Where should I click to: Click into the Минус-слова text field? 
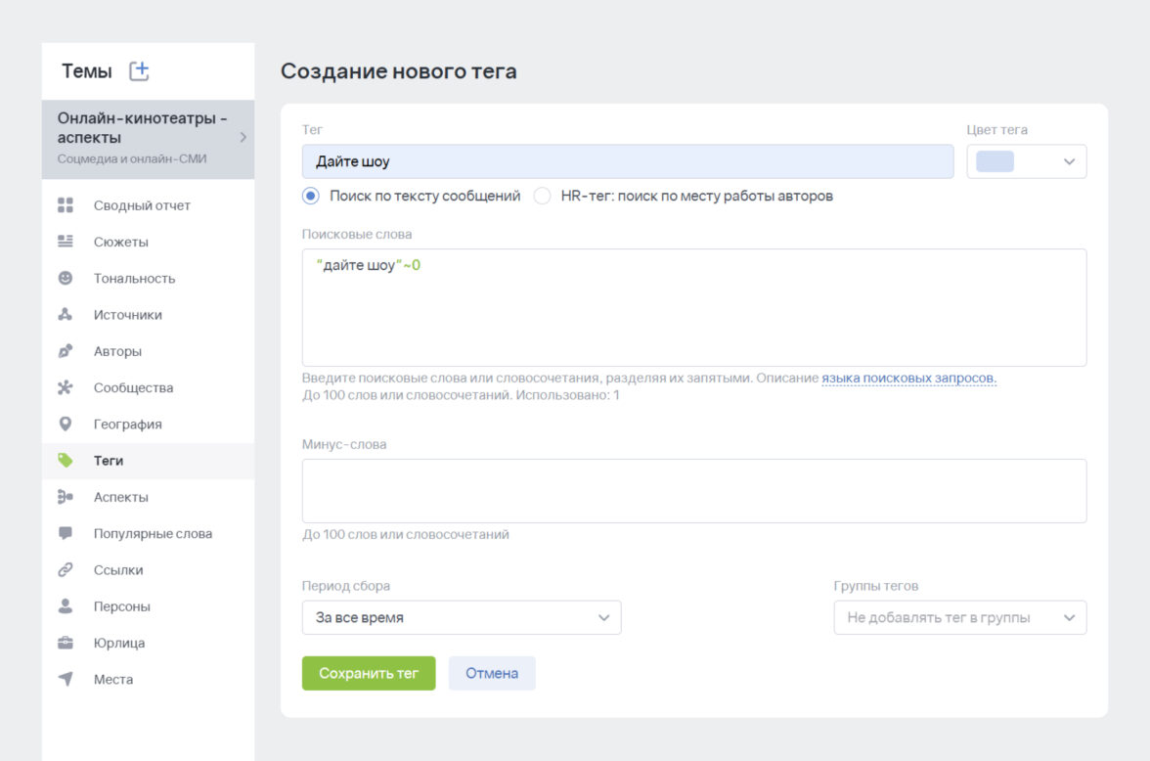coord(693,491)
